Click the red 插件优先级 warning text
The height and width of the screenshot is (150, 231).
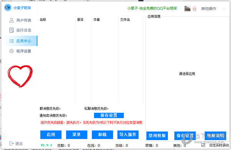pyautogui.click(x=91, y=122)
